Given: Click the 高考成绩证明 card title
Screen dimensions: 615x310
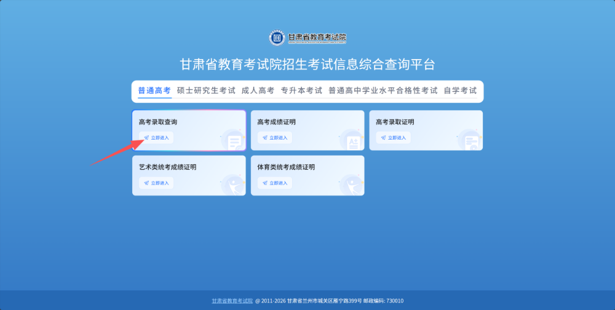Looking at the screenshot, I should (x=277, y=122).
